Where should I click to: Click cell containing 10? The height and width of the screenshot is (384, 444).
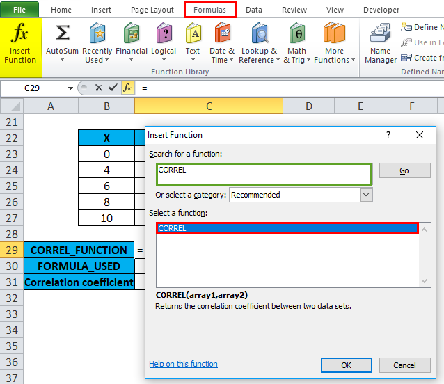(106, 218)
